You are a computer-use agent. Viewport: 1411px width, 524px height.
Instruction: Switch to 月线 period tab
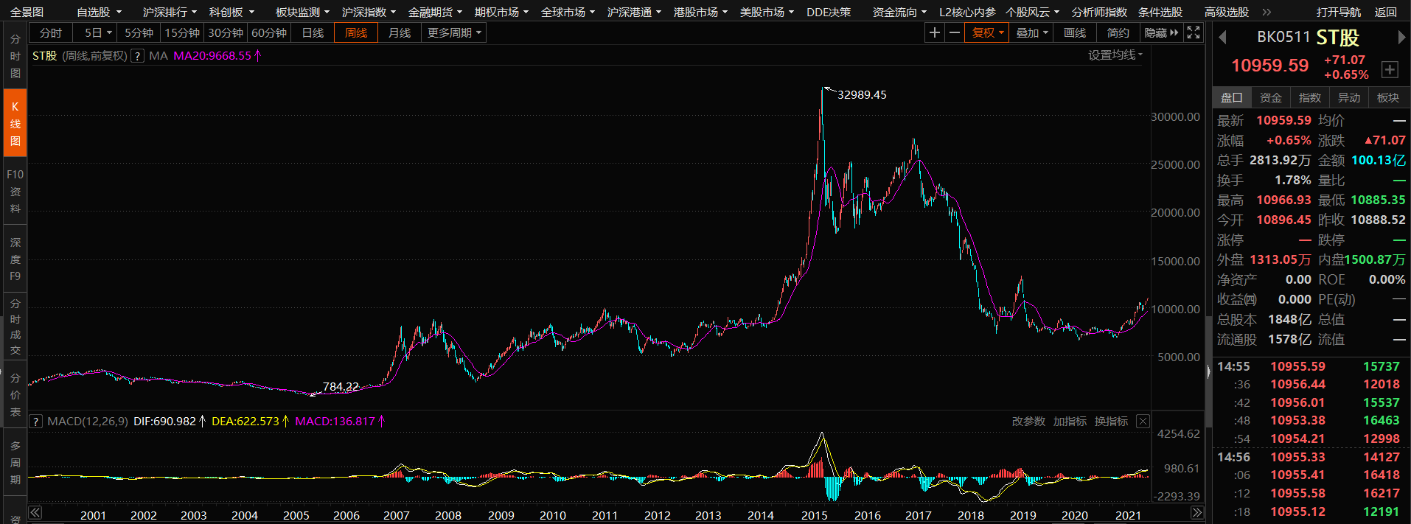coord(400,32)
